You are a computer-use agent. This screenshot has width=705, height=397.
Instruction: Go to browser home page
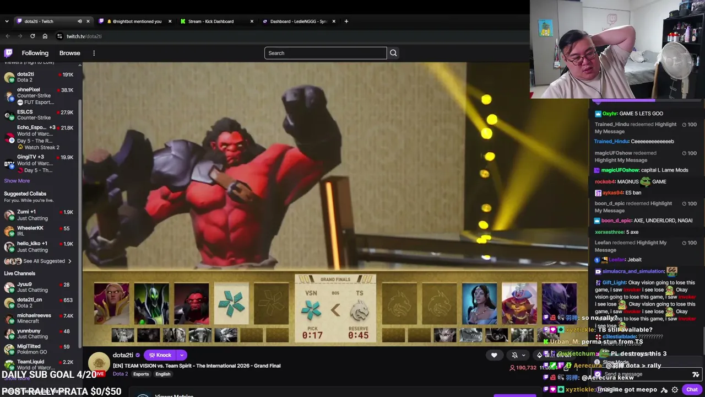click(45, 36)
